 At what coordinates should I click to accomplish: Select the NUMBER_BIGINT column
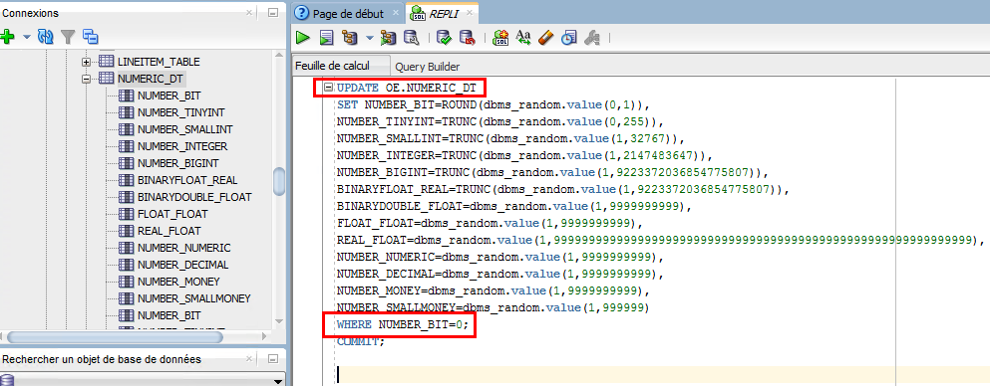(x=178, y=163)
